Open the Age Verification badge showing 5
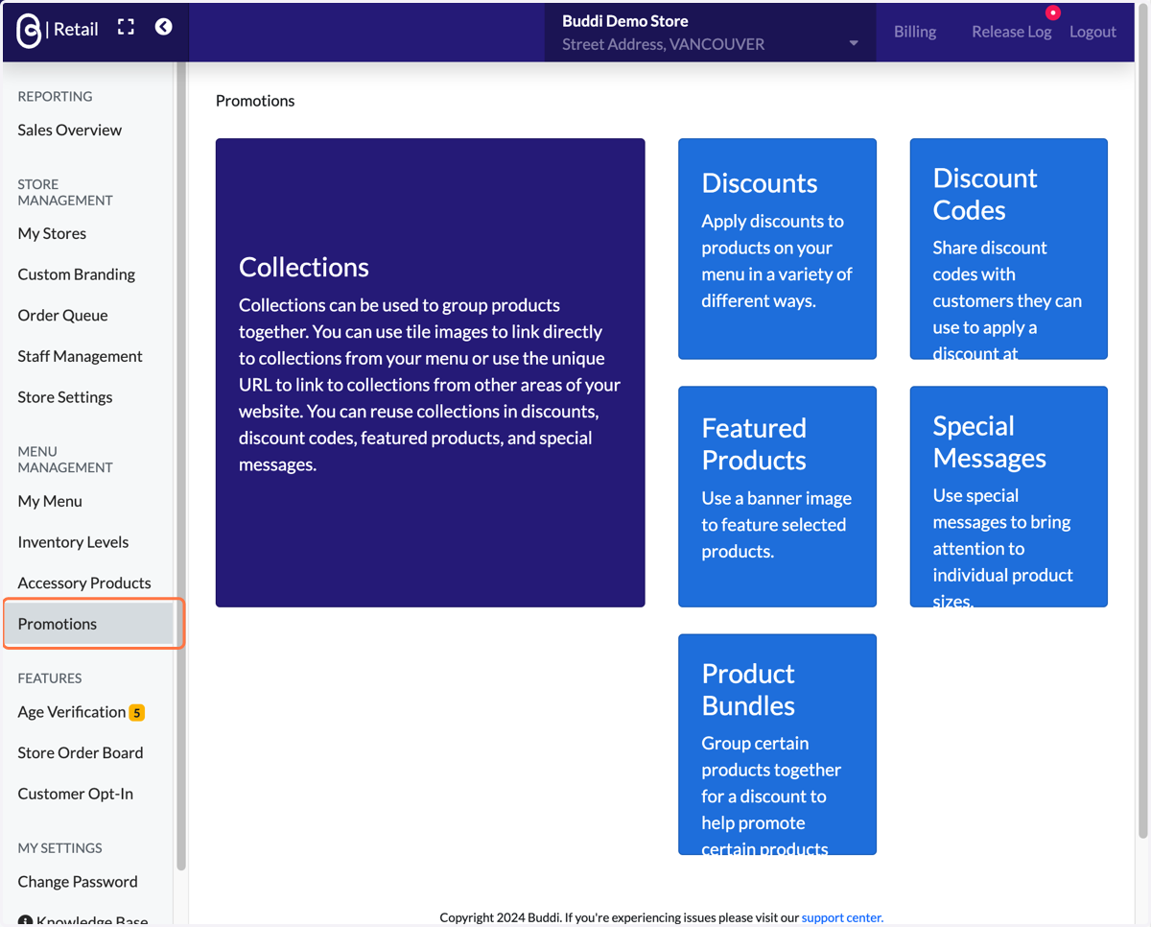 pyautogui.click(x=137, y=712)
